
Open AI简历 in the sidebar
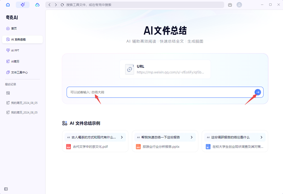click(22, 61)
